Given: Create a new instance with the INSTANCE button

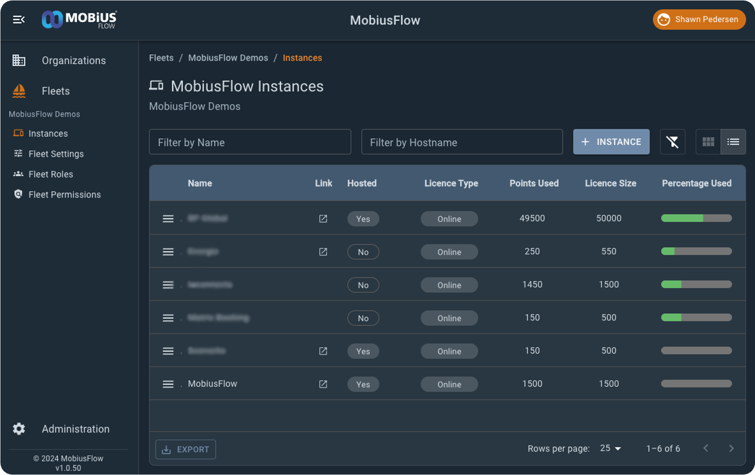Looking at the screenshot, I should (x=611, y=142).
